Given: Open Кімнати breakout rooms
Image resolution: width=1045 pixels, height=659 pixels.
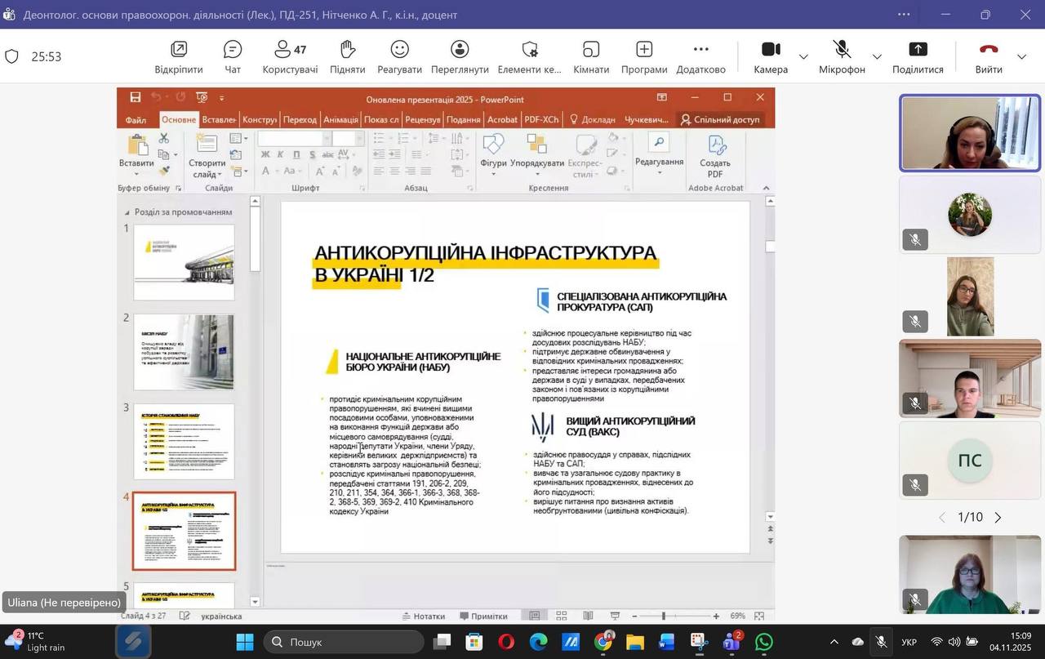Looking at the screenshot, I should [x=591, y=56].
